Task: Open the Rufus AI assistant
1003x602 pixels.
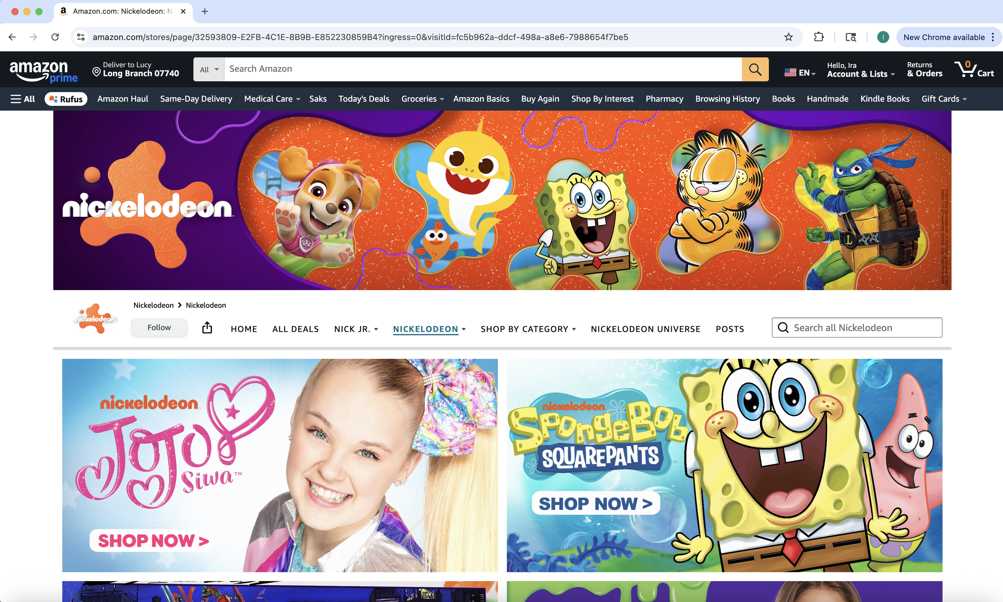Action: tap(66, 99)
